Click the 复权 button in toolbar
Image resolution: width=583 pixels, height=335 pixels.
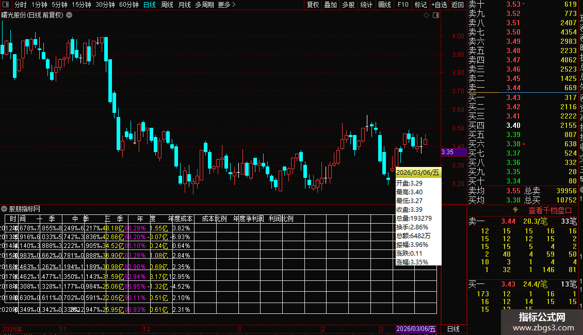[313, 5]
